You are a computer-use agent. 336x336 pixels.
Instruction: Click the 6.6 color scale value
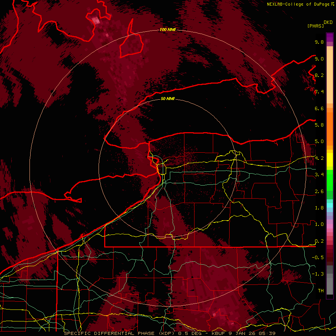tap(319, 108)
